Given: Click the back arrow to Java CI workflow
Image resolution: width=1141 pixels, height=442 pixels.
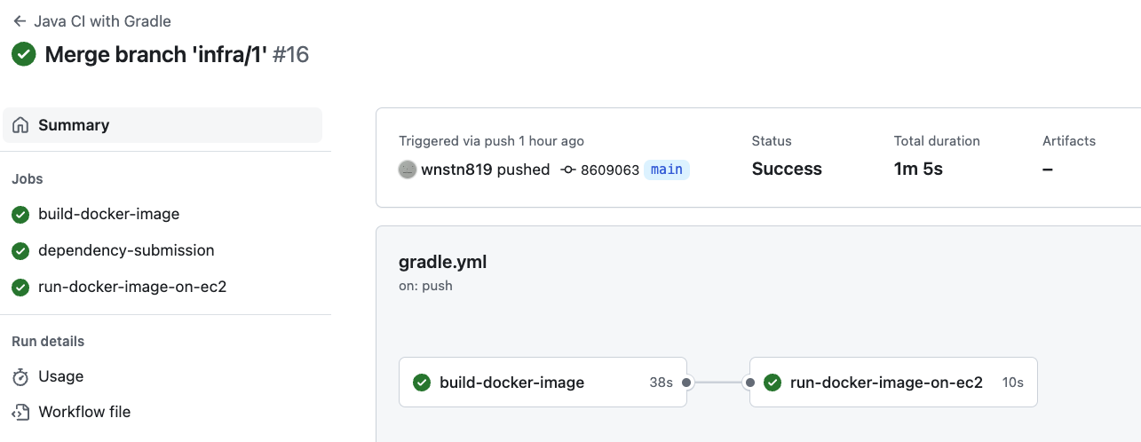Looking at the screenshot, I should [20, 21].
